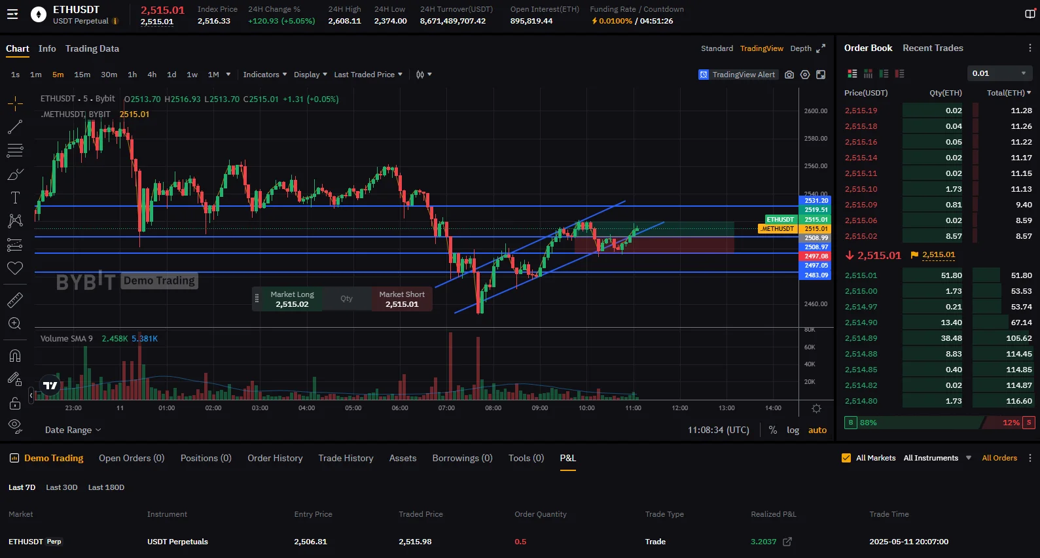Image resolution: width=1040 pixels, height=558 pixels.
Task: Open the Order History tab
Action: point(275,458)
